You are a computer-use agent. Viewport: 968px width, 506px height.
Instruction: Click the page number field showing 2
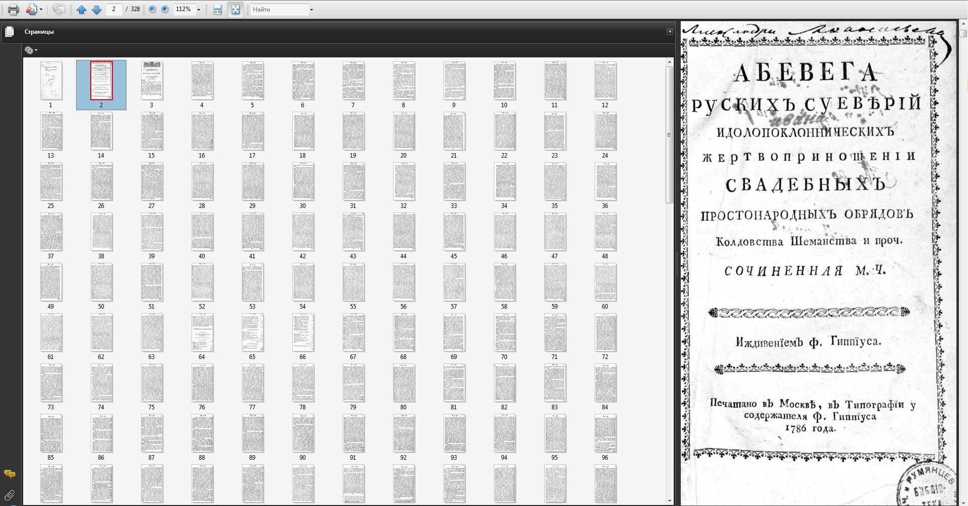click(114, 9)
